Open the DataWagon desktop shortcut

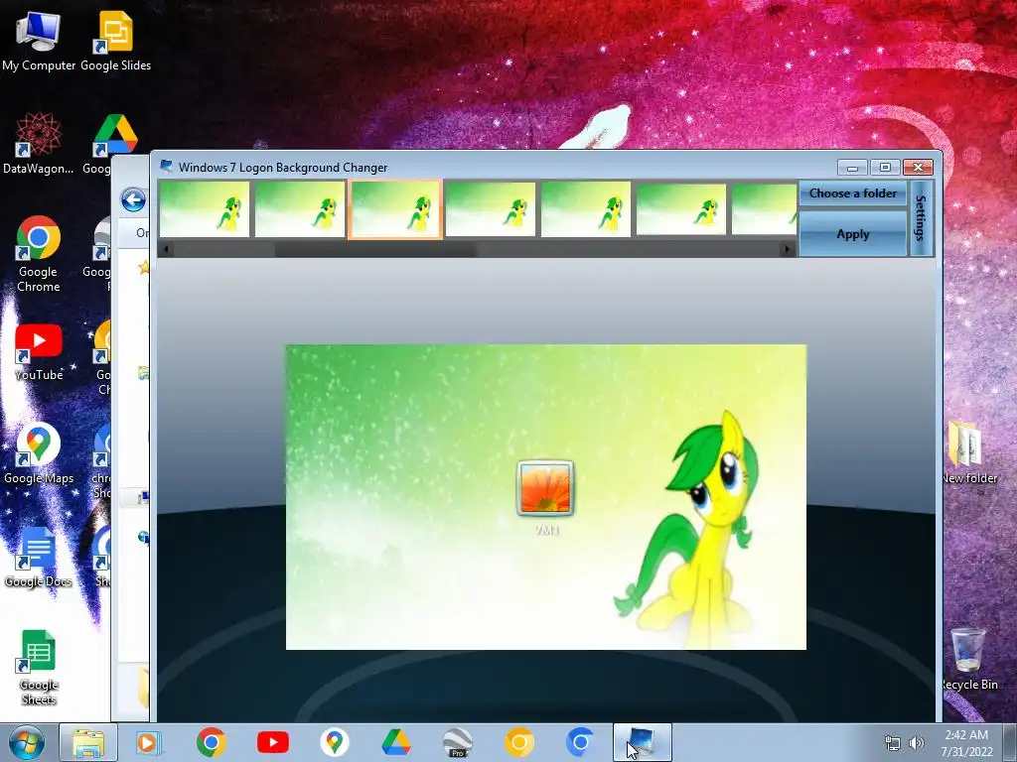point(39,144)
